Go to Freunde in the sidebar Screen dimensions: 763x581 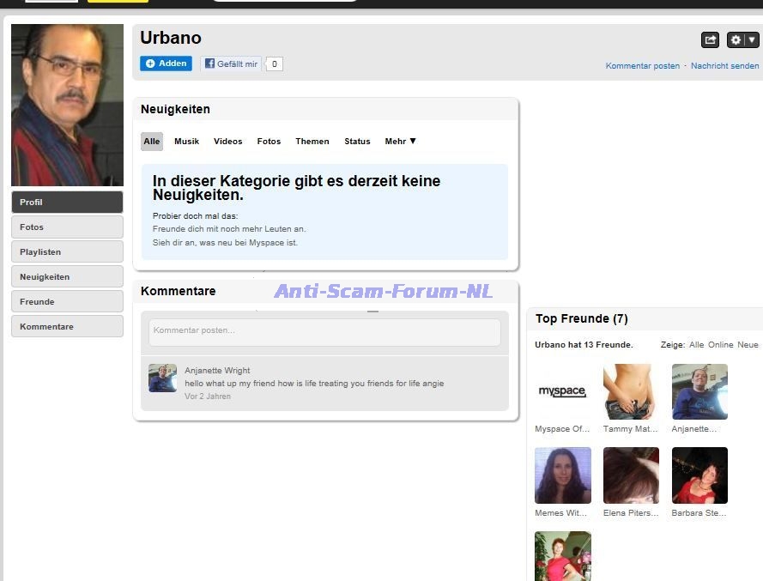[67, 302]
